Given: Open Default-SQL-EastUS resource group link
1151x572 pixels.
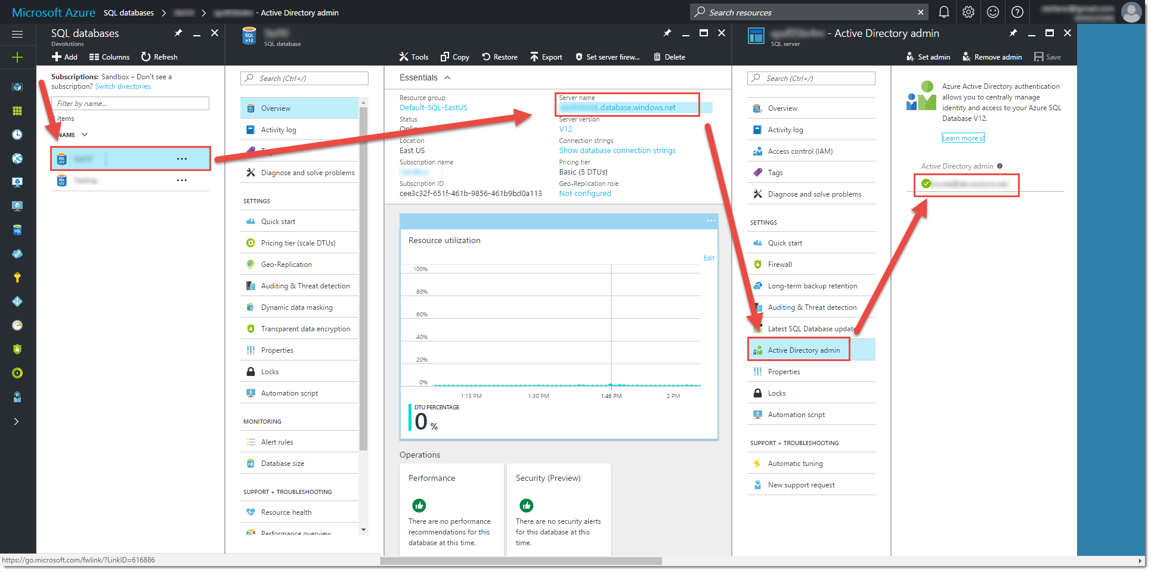Looking at the screenshot, I should (x=434, y=108).
